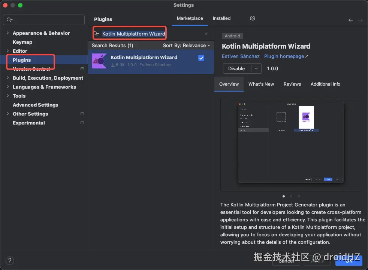Clear the plugin search field
Viewport: 368px width, 270px height.
[206, 34]
